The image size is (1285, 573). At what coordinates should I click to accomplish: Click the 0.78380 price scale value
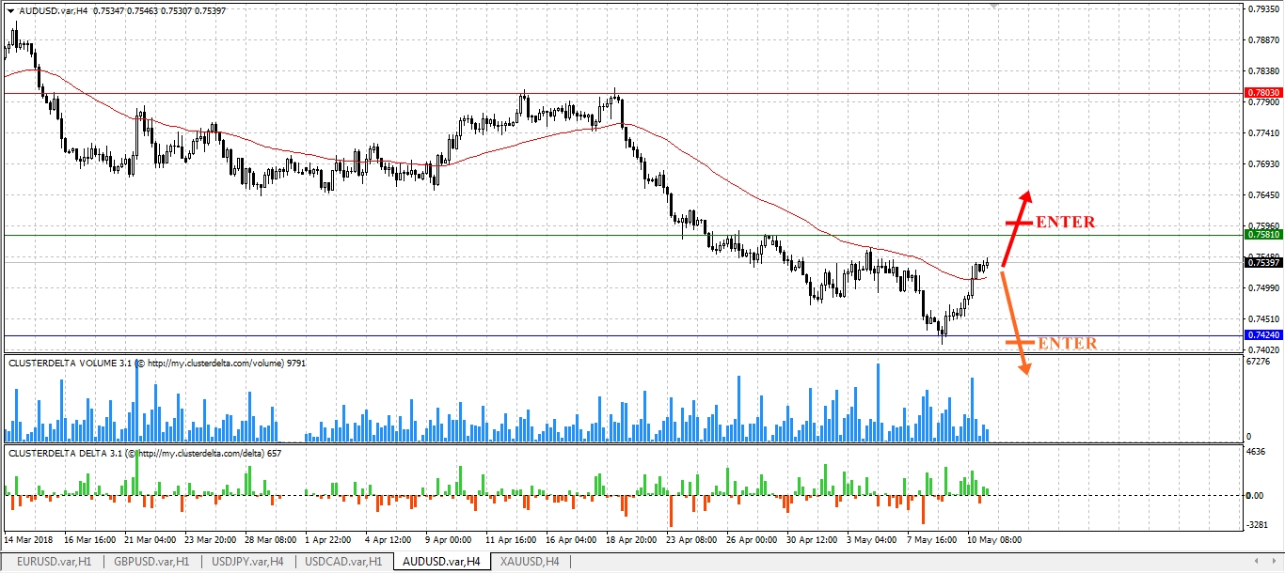1263,71
